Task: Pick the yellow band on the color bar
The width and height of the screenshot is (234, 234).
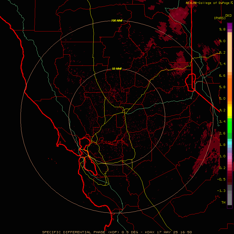Action: pyautogui.click(x=230, y=111)
